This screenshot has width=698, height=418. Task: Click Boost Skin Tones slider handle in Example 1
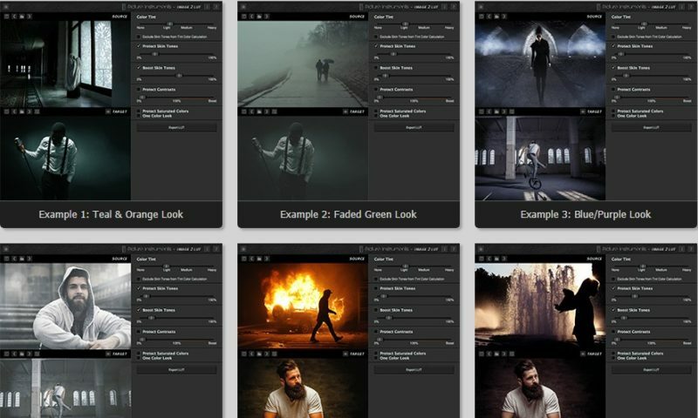(179, 76)
